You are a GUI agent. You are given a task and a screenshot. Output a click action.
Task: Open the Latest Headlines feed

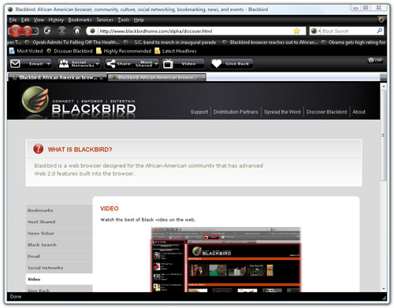click(176, 50)
